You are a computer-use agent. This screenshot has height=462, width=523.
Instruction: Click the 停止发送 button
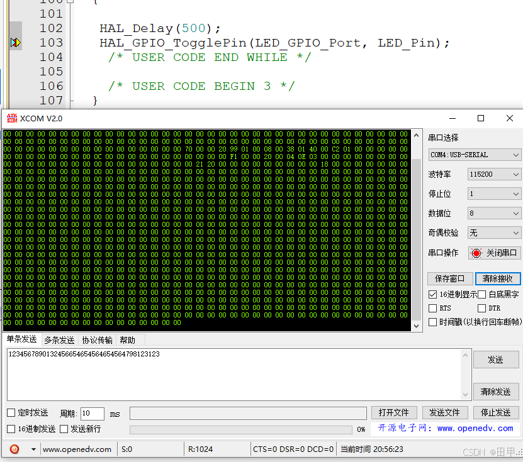pos(496,413)
